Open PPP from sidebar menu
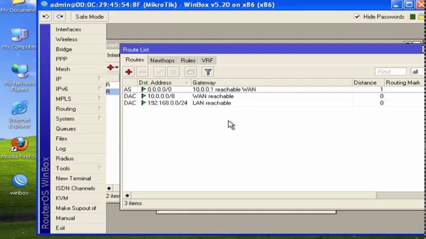The image size is (426, 239). pos(62,59)
